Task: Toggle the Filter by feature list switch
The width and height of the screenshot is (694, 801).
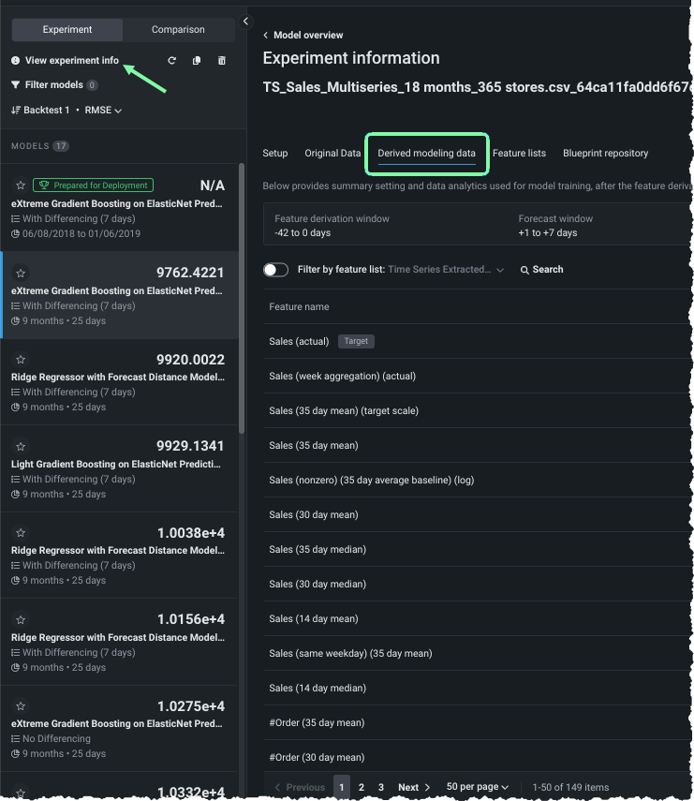Action: (275, 270)
